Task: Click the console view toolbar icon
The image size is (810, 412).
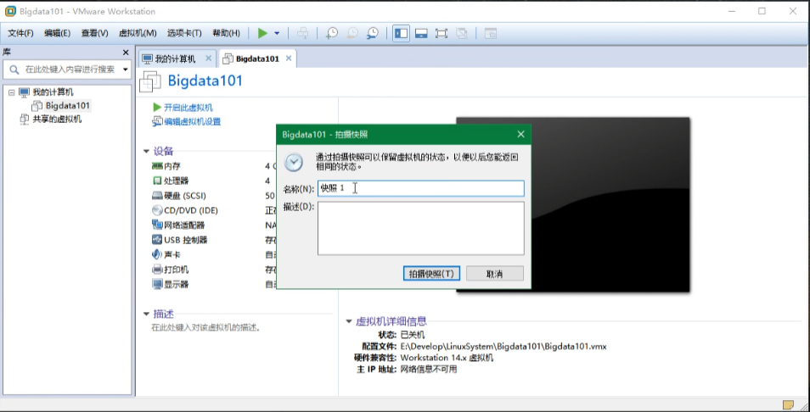Action: (490, 34)
